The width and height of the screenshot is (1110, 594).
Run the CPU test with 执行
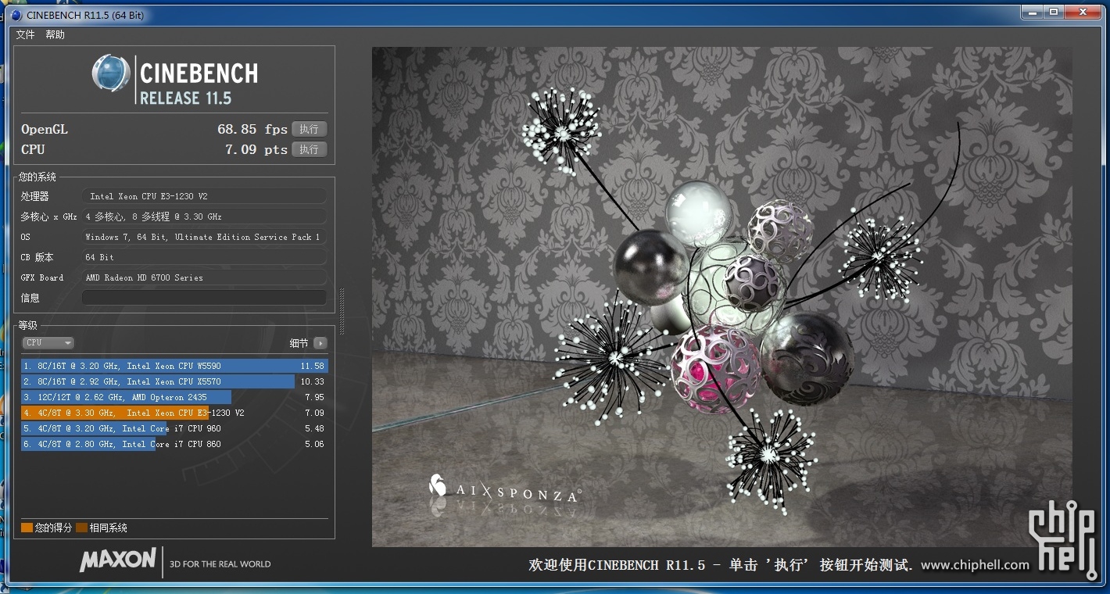coord(309,149)
